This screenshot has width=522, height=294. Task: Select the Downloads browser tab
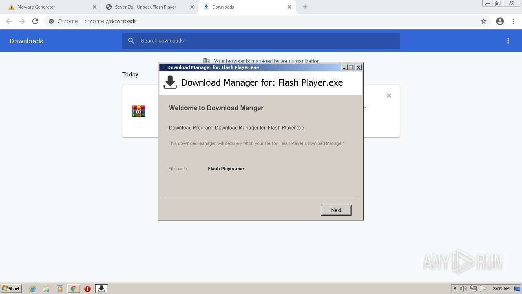(247, 7)
